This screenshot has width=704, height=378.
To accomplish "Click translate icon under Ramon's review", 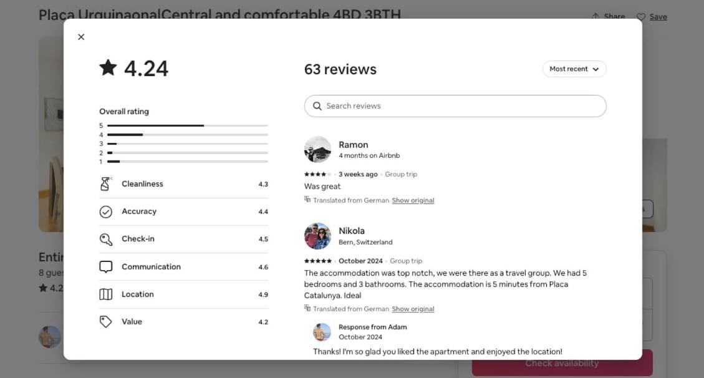I will point(307,200).
